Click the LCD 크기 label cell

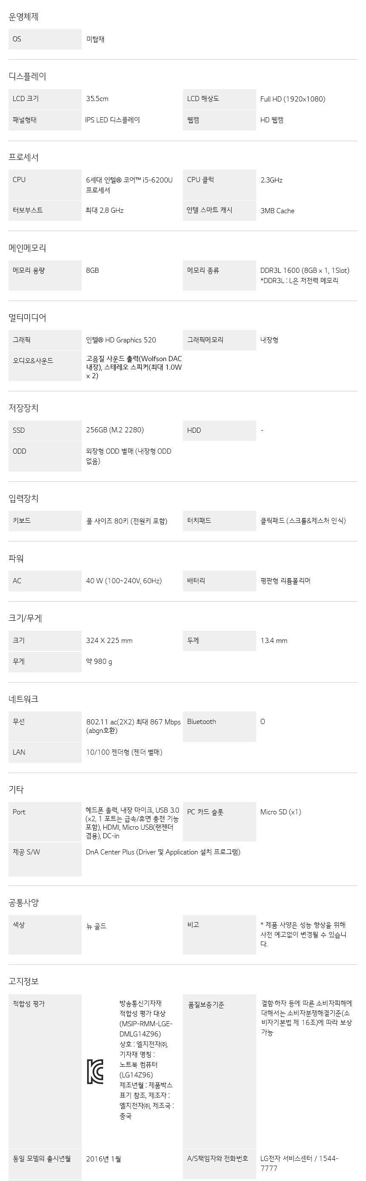45,99
